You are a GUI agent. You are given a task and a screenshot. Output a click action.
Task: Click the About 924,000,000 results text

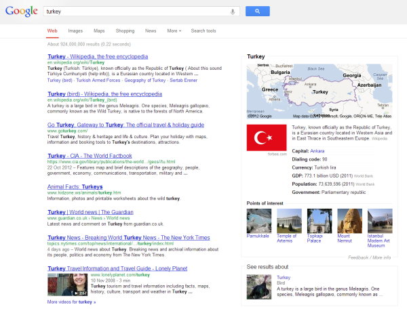[89, 44]
